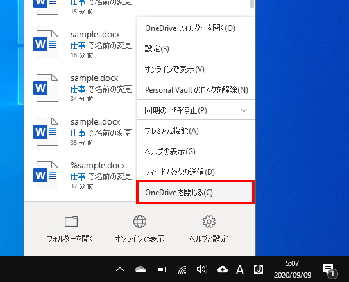
Task: Open the Wi-Fi network tray icon
Action: 182,270
